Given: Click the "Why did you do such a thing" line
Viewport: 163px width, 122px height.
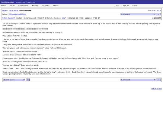Looking at the screenshot, I should click(x=34, y=48).
